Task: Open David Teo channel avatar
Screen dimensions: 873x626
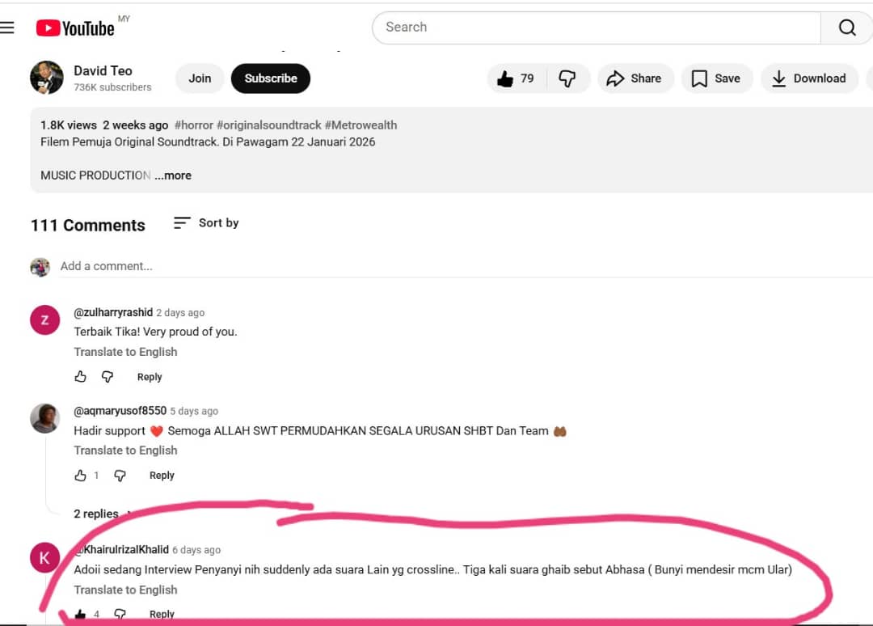Action: [x=47, y=78]
